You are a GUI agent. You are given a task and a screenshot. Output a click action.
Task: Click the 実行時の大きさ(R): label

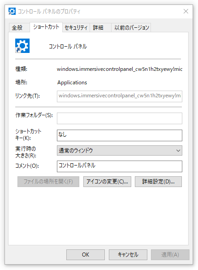point(26,152)
